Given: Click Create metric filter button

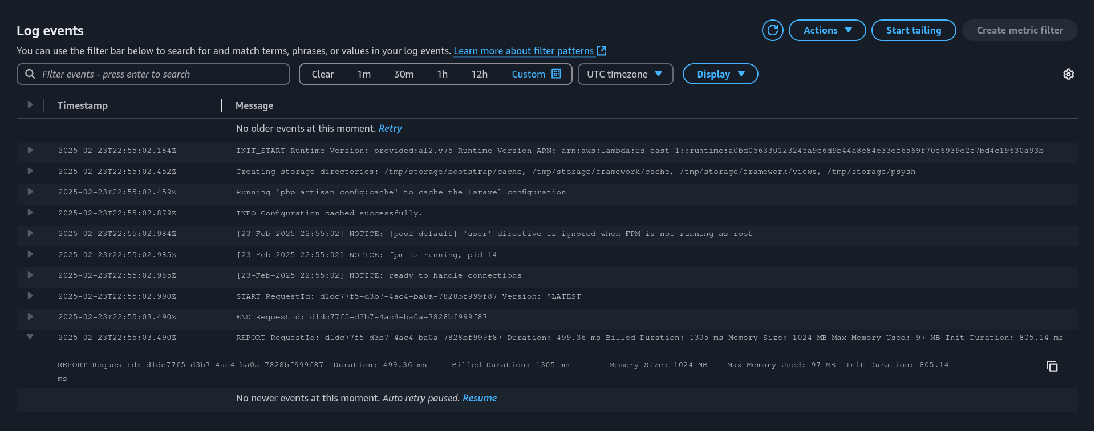Looking at the screenshot, I should pyautogui.click(x=1020, y=30).
